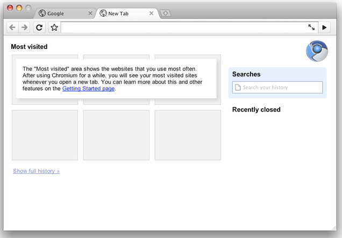
Task: Click the expand arrows icon in address bar
Action: pos(311,27)
